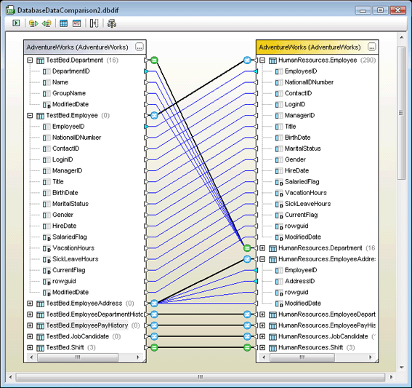The width and height of the screenshot is (412, 388).
Task: Click the green equal icon beside TestBed.Department
Action: pos(154,60)
